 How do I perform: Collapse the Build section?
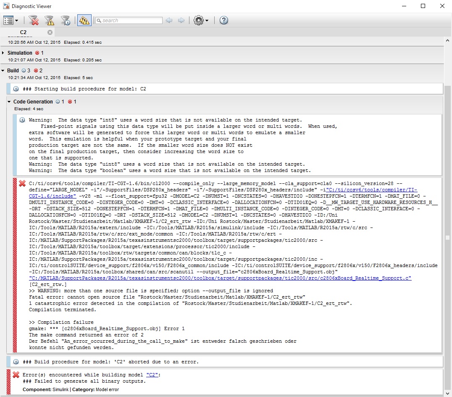[x=3, y=71]
